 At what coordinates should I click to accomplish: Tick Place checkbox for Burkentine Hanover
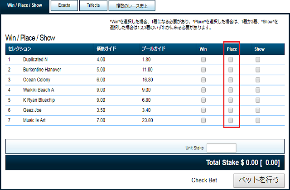(x=231, y=70)
